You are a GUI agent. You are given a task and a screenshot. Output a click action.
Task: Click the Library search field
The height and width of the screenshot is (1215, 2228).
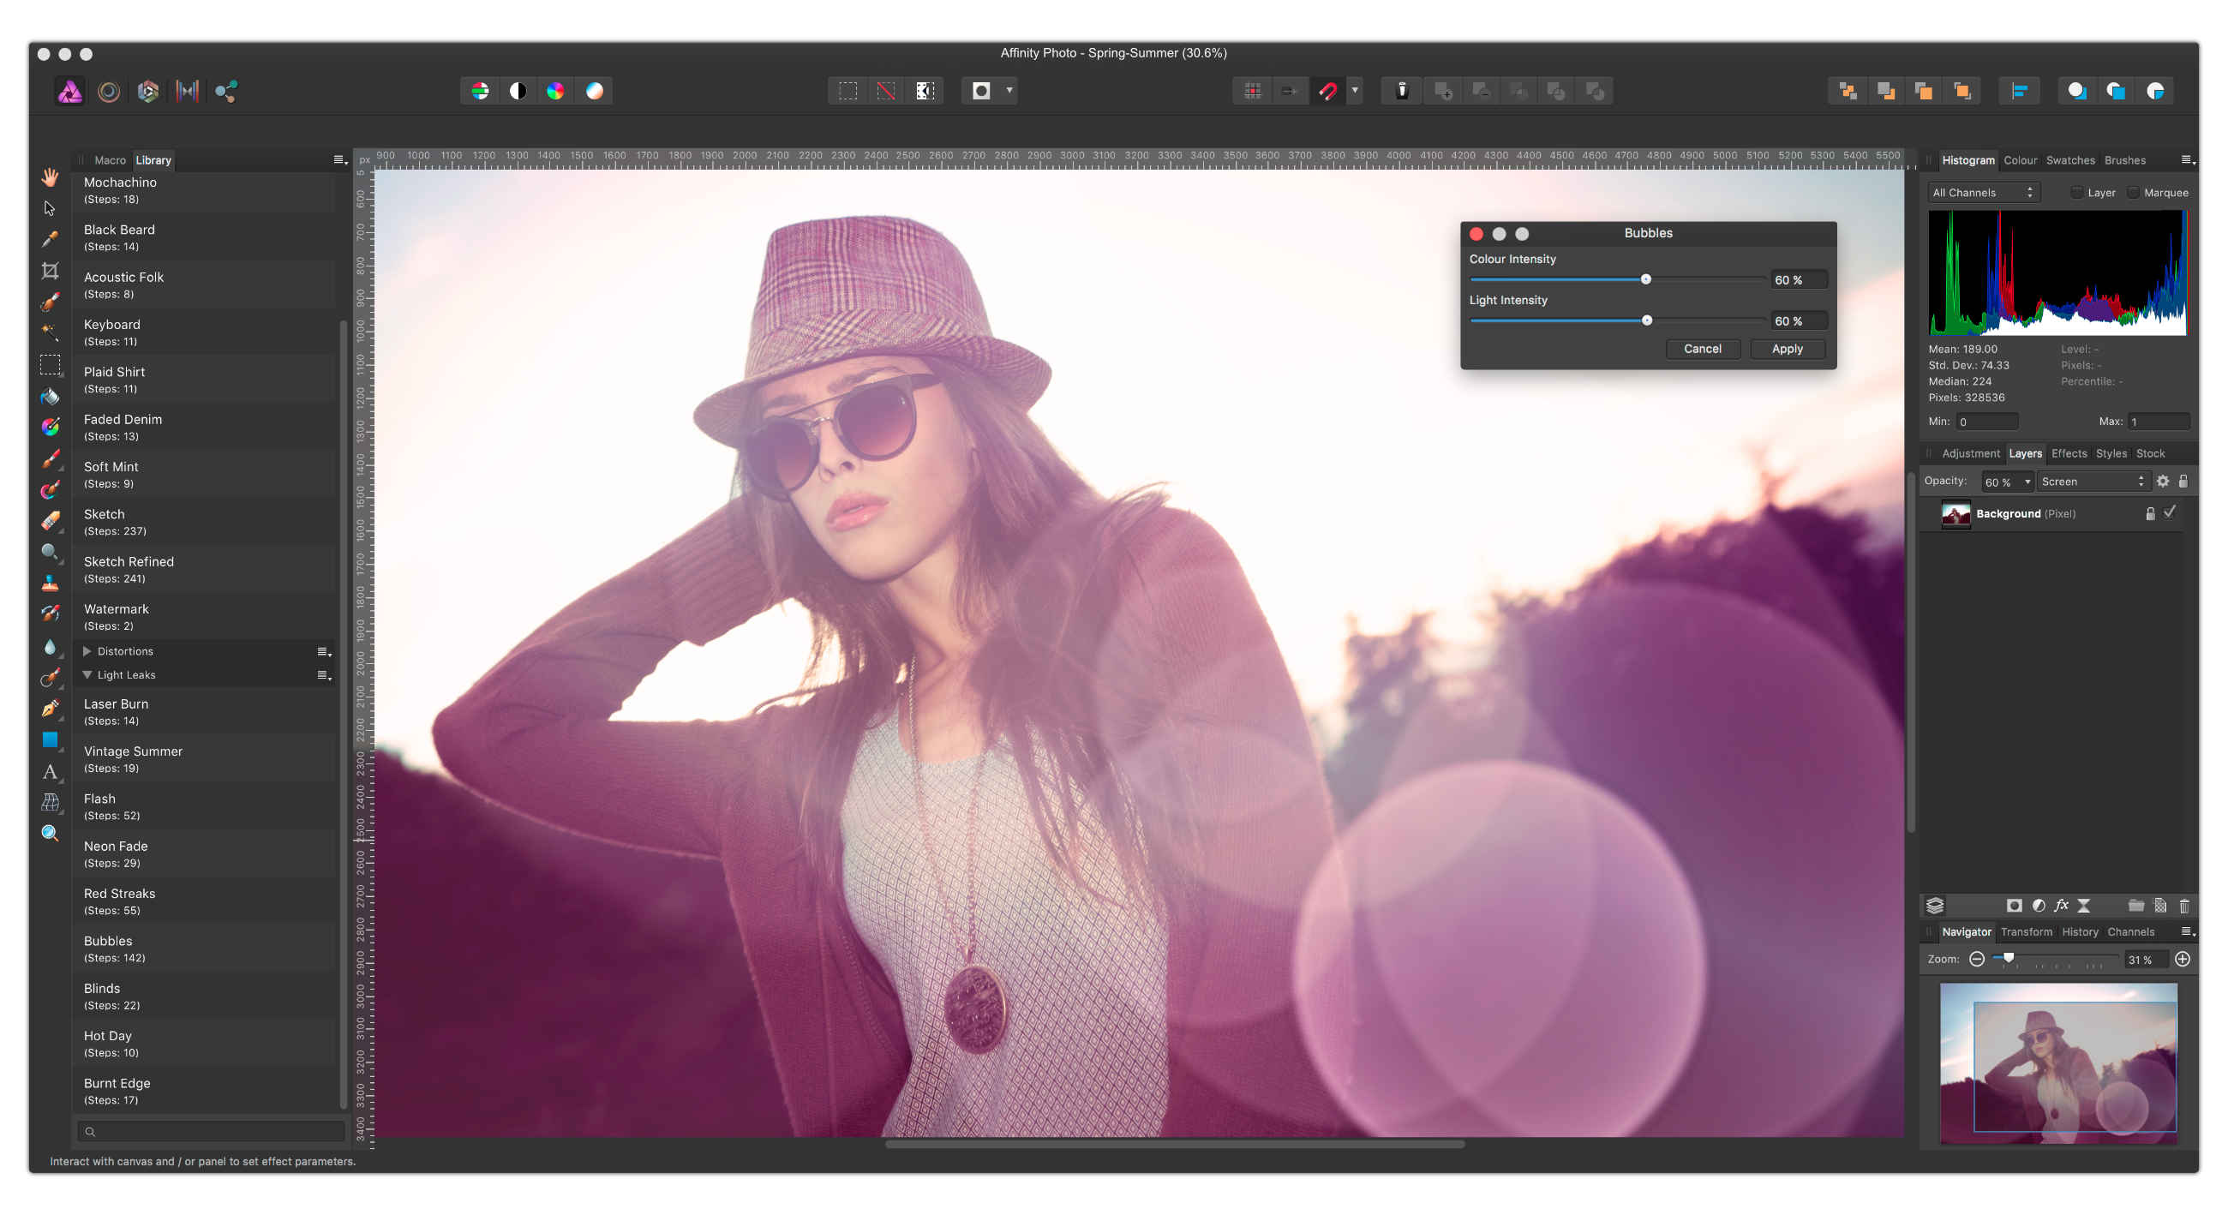pyautogui.click(x=211, y=1131)
